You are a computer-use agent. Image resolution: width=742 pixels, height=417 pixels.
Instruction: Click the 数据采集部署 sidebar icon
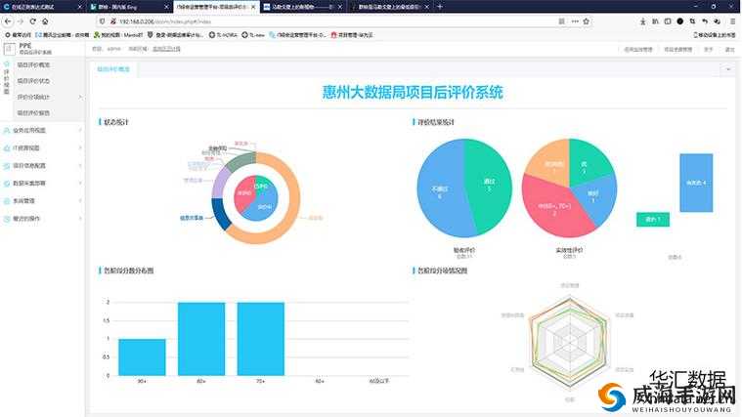click(x=7, y=183)
